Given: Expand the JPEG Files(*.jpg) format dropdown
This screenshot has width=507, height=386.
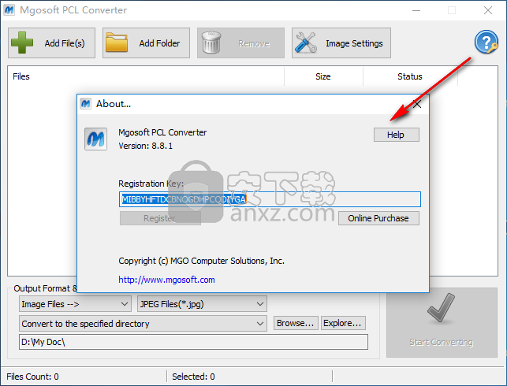Looking at the screenshot, I should coord(202,304).
